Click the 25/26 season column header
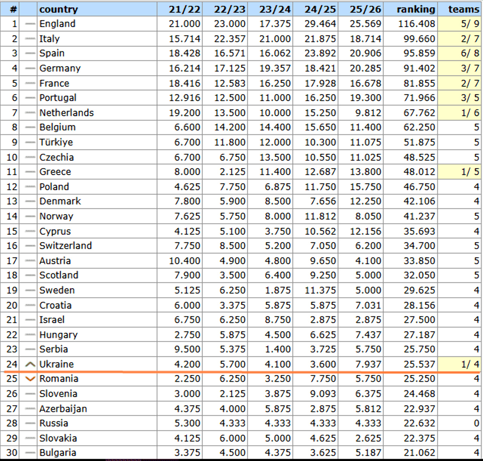 click(x=365, y=9)
